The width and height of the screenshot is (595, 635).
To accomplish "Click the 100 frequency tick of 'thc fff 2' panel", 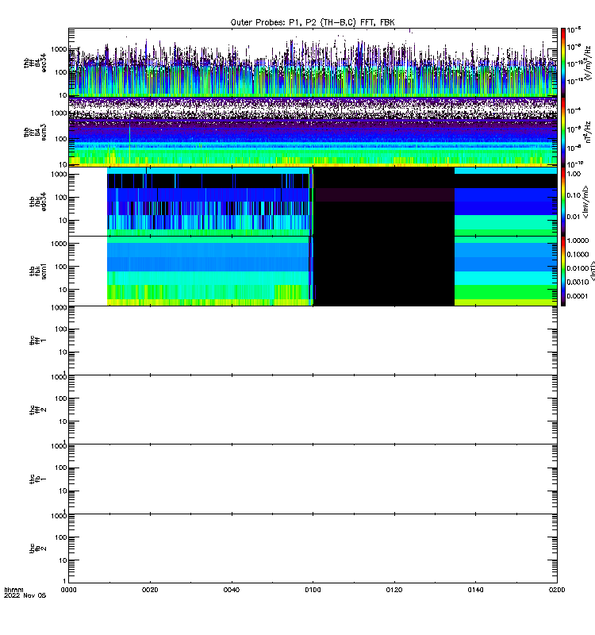I will 61,398.
